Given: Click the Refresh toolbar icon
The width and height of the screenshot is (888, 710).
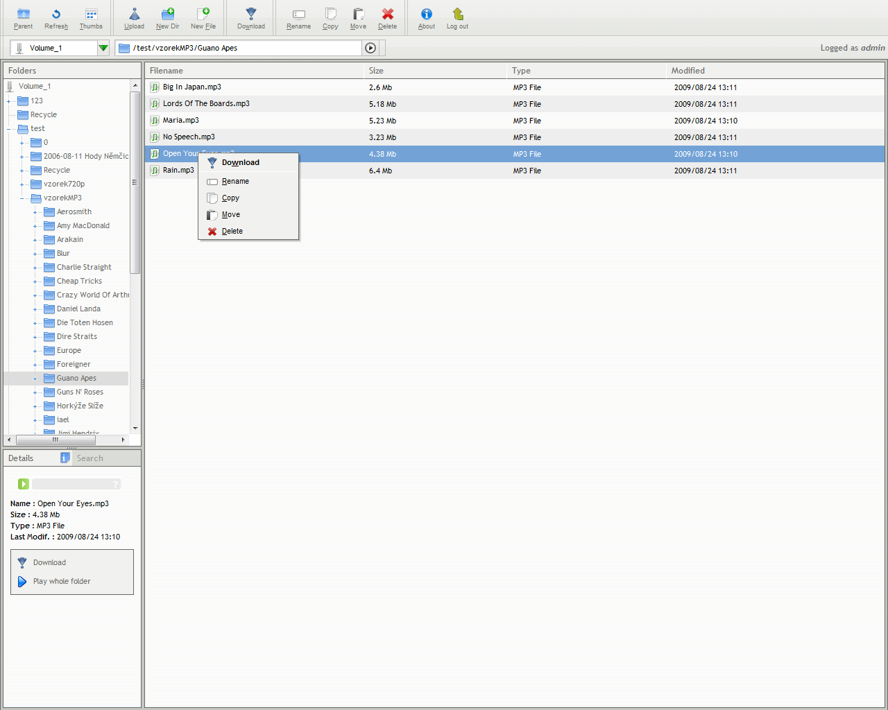Looking at the screenshot, I should click(x=56, y=14).
